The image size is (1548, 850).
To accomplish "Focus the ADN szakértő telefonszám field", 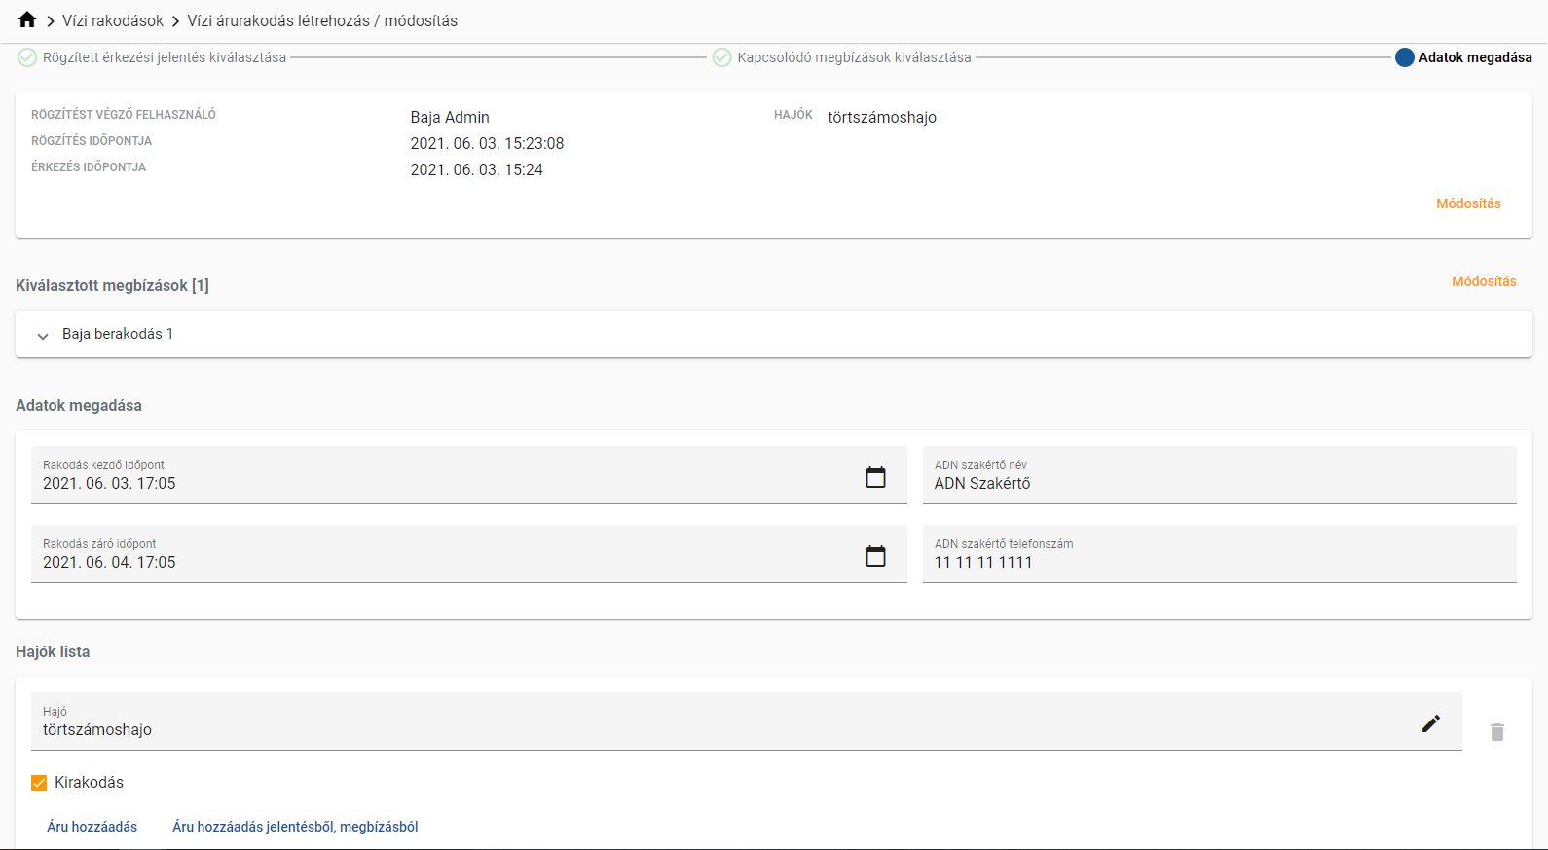I will (x=1218, y=562).
